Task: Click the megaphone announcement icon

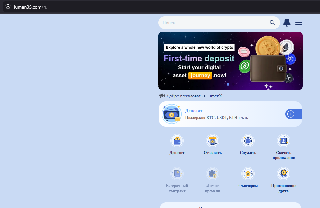Action: click(162, 96)
